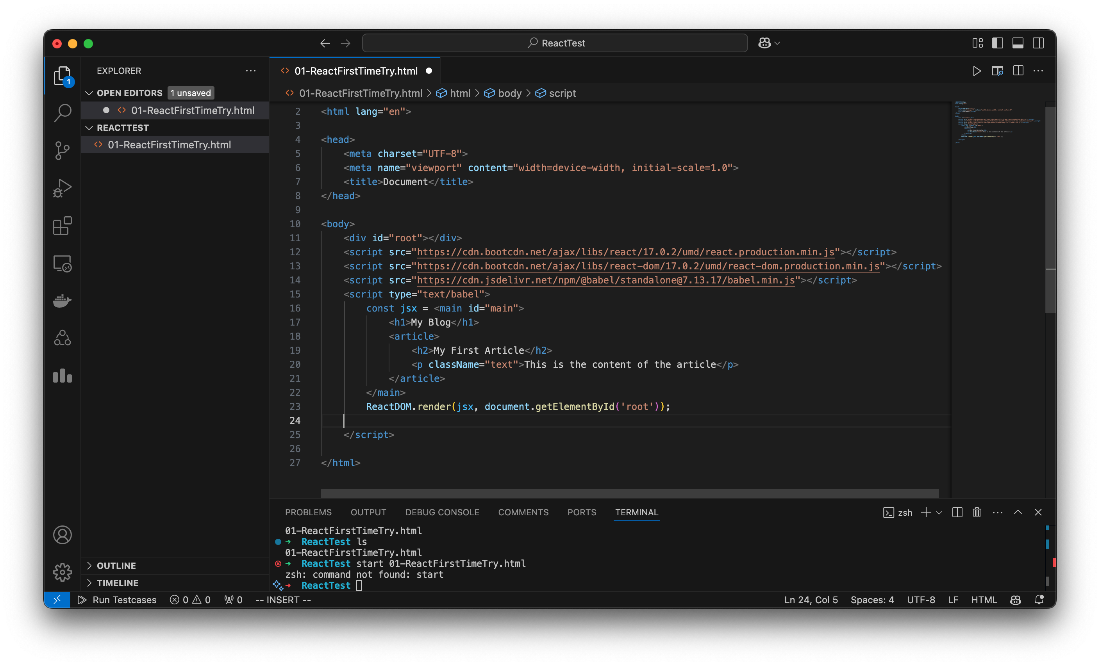Open the Run and Debug view
Image resolution: width=1100 pixels, height=666 pixels.
pos(62,188)
